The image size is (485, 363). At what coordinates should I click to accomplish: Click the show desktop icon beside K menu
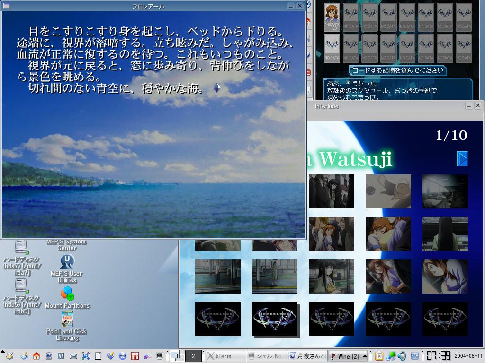click(24, 356)
